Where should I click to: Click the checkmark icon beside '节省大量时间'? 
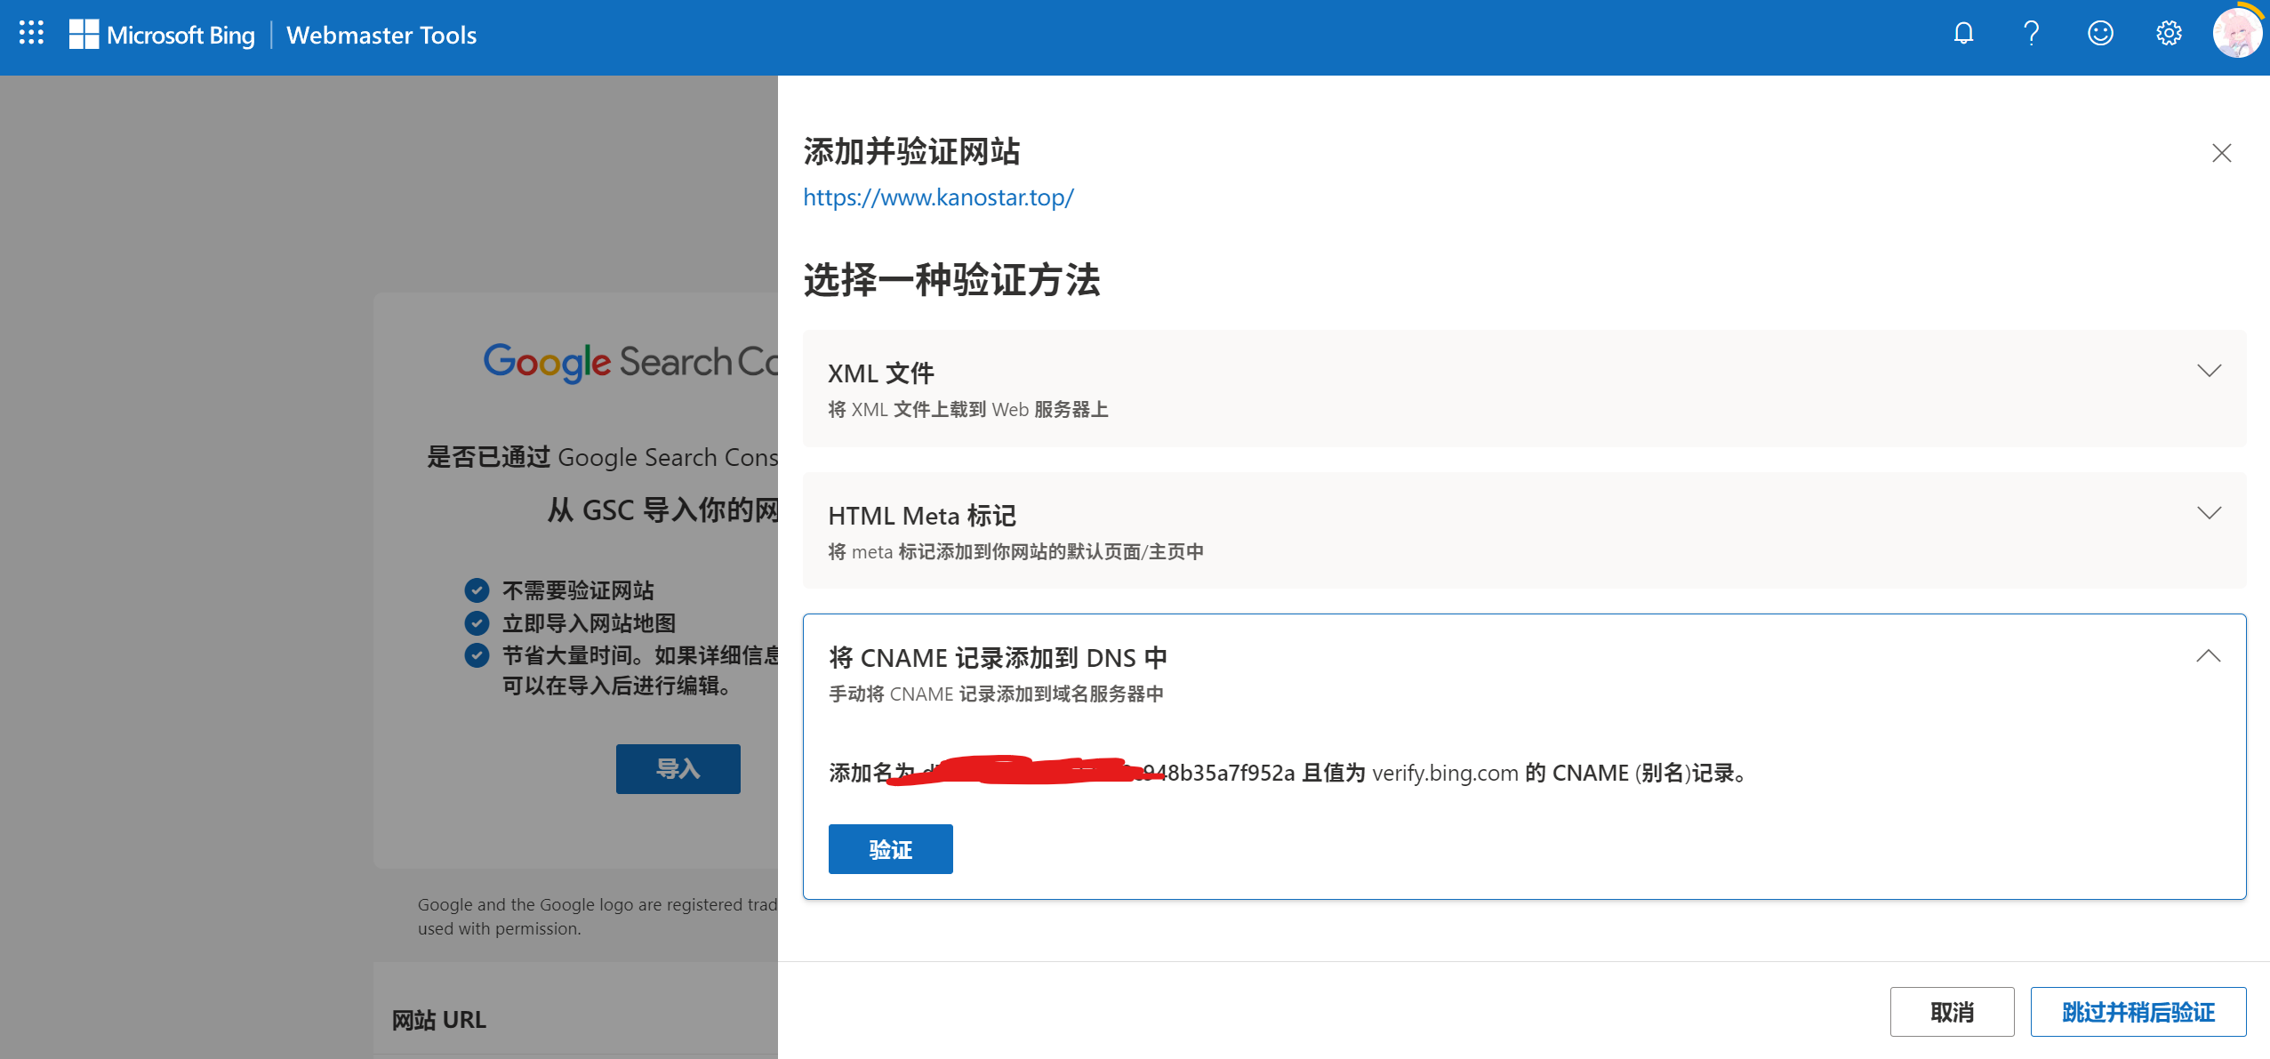coord(477,655)
